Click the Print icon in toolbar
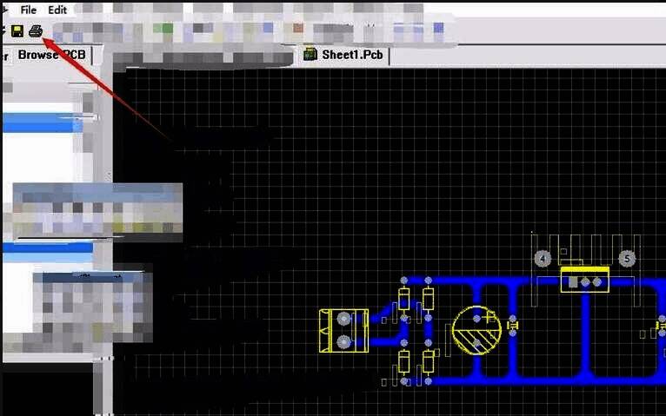 (35, 31)
